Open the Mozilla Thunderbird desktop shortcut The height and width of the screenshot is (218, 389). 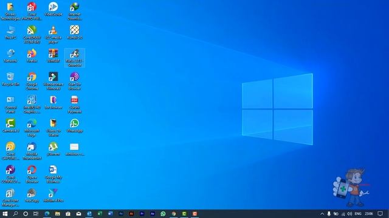[32, 151]
